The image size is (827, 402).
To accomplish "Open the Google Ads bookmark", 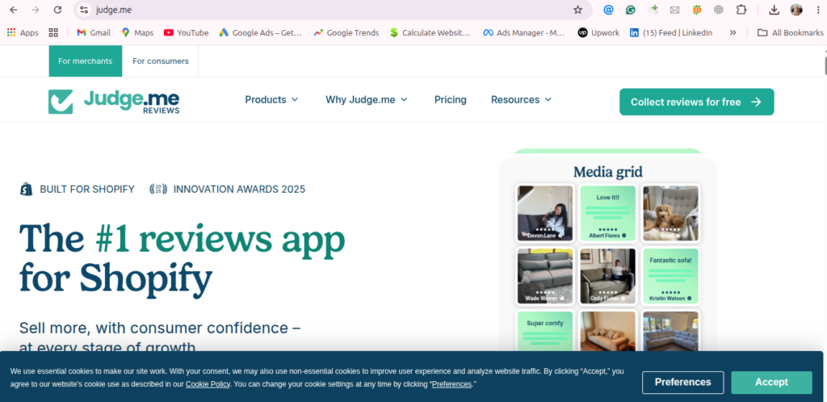I will (x=261, y=32).
